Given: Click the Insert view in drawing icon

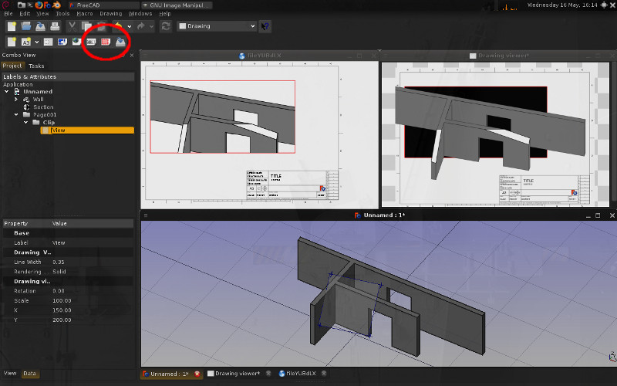Looking at the screenshot, I should click(48, 42).
